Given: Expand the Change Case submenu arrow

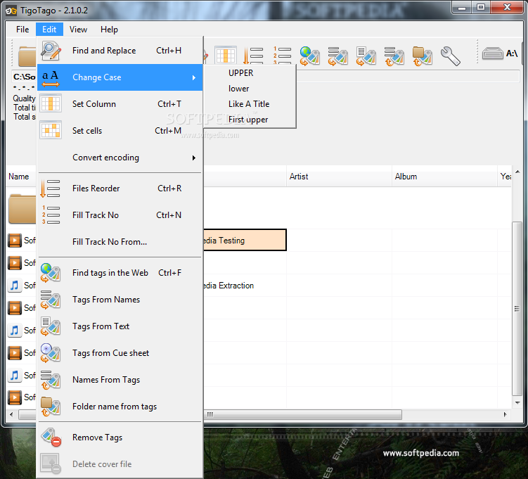Looking at the screenshot, I should pyautogui.click(x=193, y=77).
